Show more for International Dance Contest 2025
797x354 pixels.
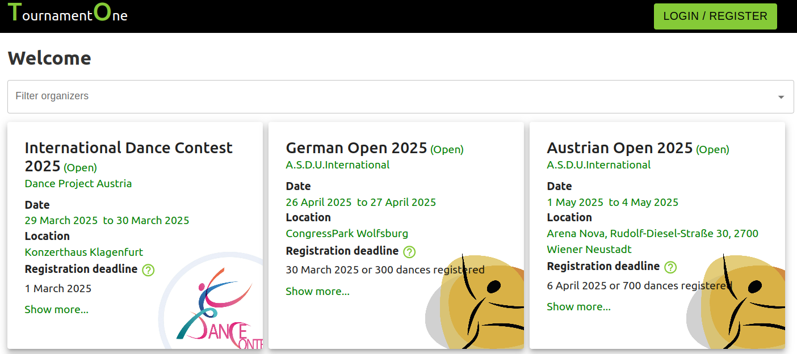(x=57, y=310)
